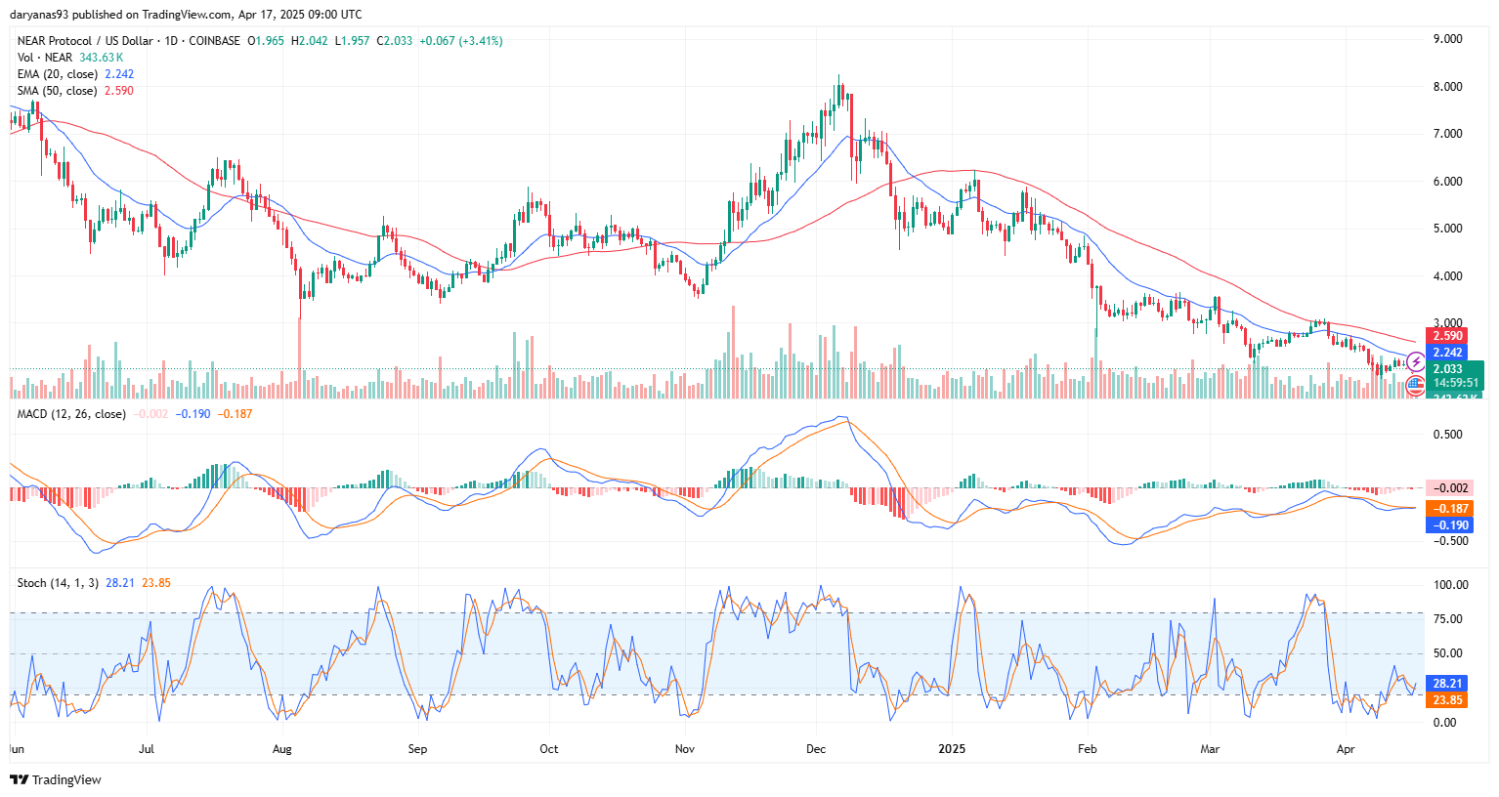Click the Vol · NEAR volume legend
This screenshot has width=1499, height=797.
(45, 58)
